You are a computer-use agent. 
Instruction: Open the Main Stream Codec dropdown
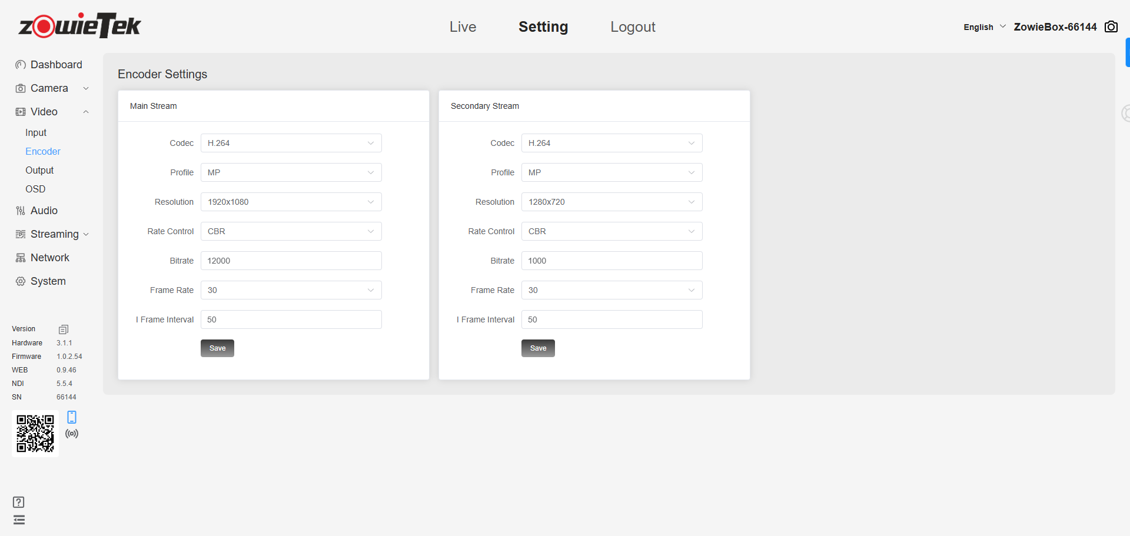291,143
